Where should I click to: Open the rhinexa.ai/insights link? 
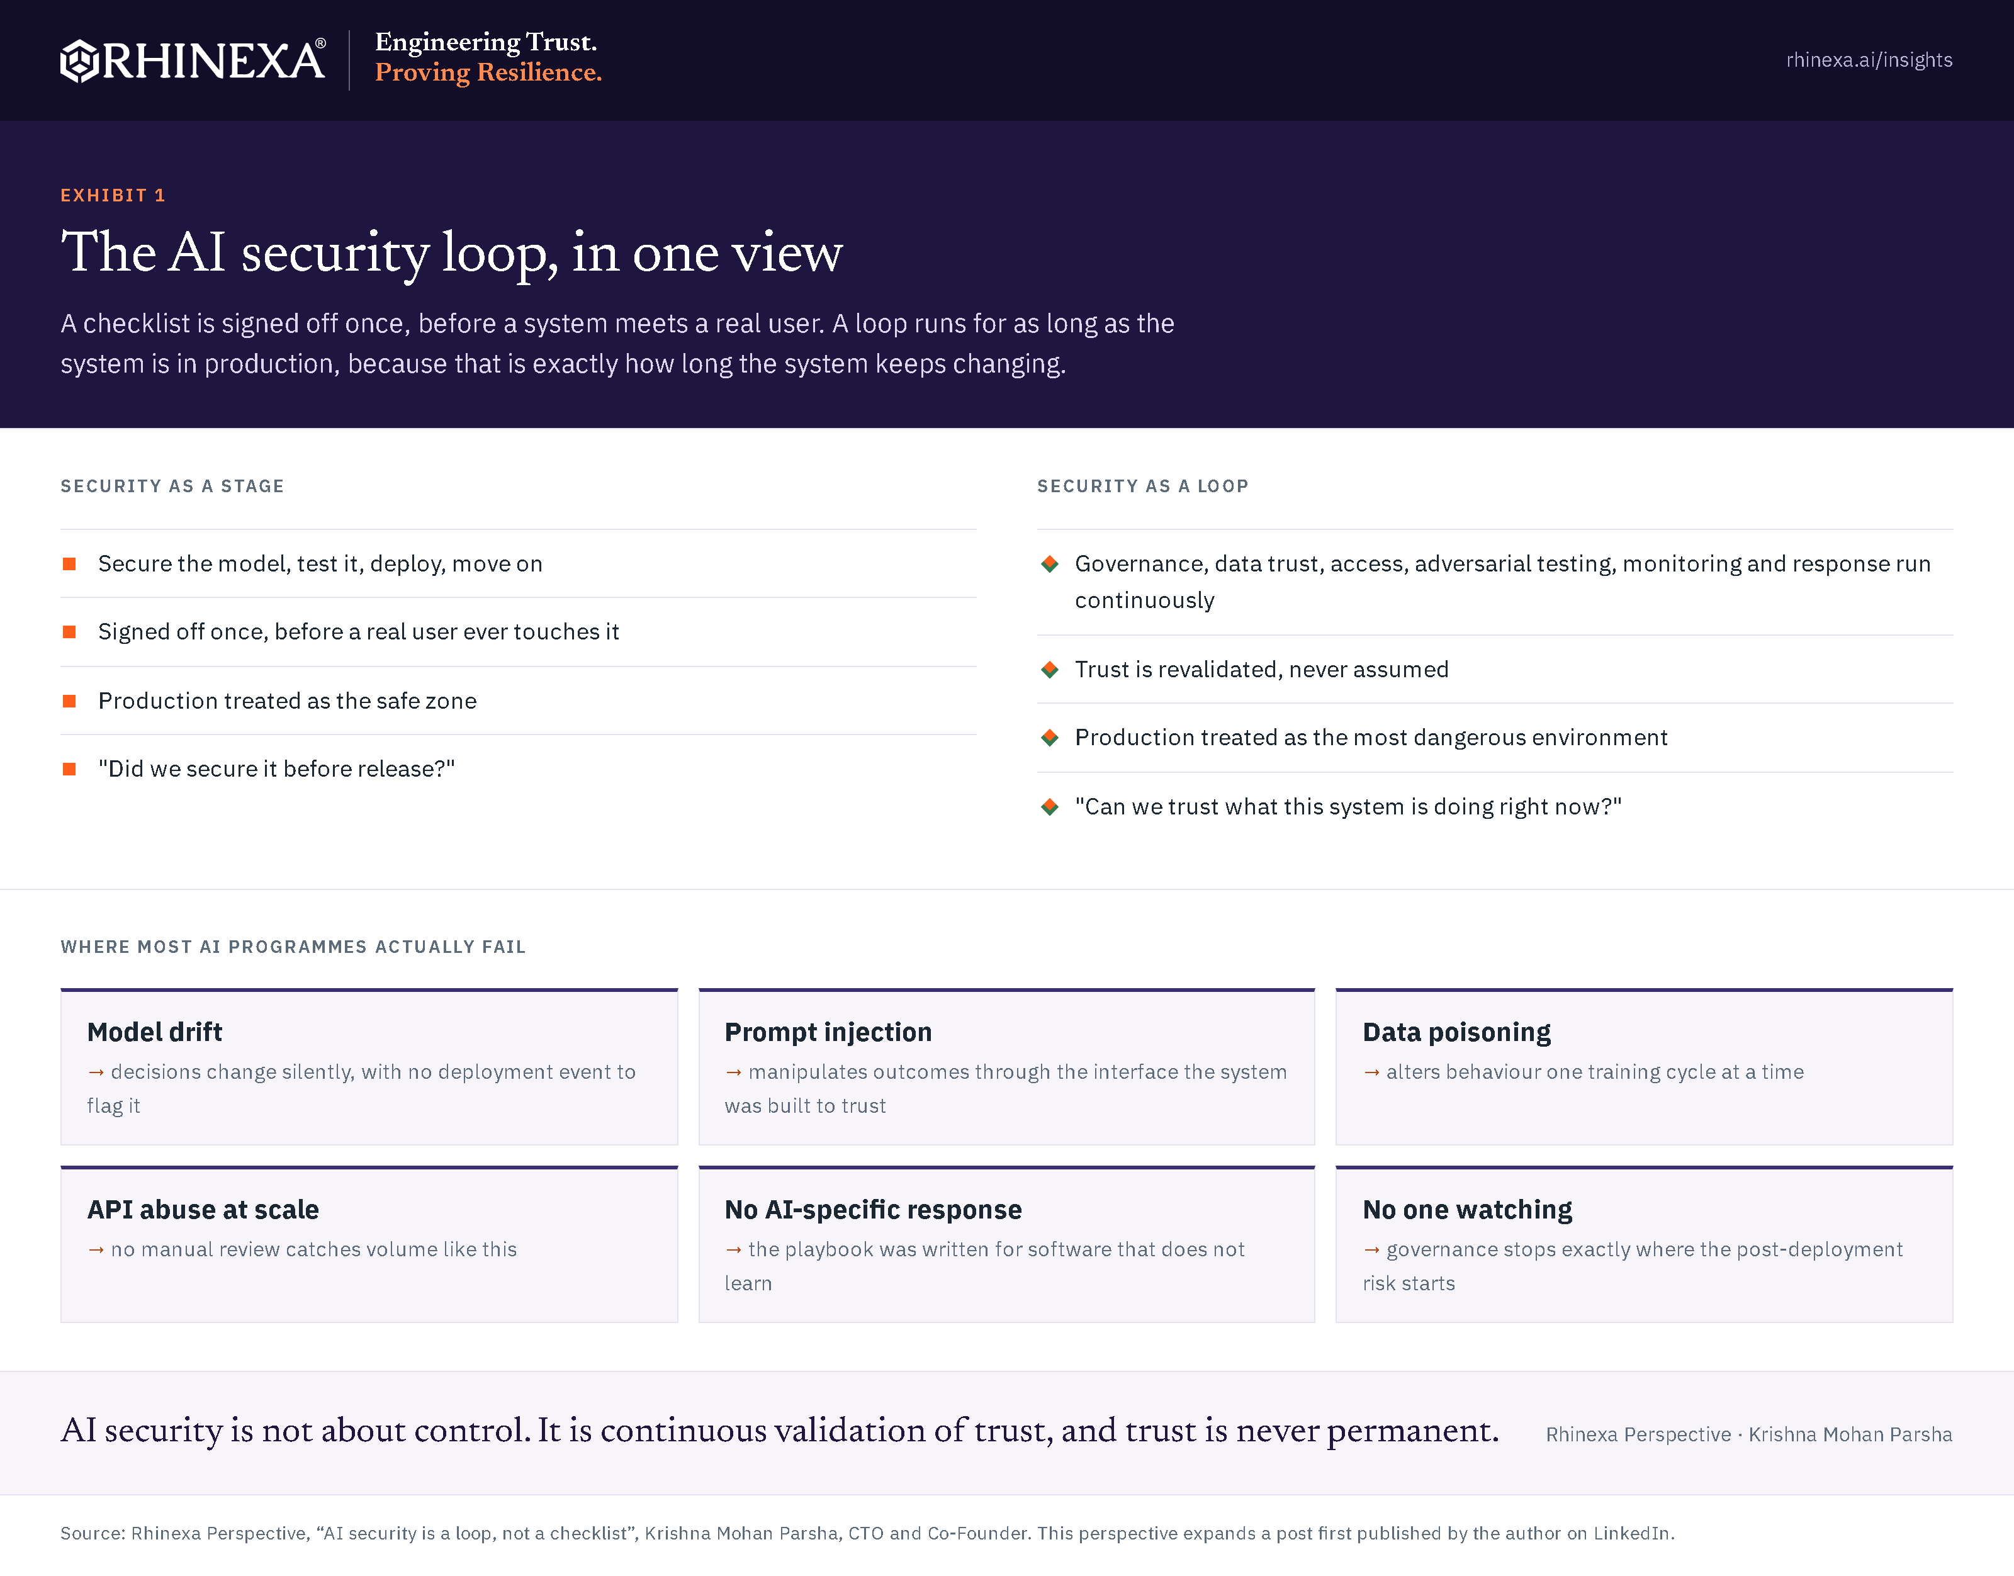click(1868, 60)
